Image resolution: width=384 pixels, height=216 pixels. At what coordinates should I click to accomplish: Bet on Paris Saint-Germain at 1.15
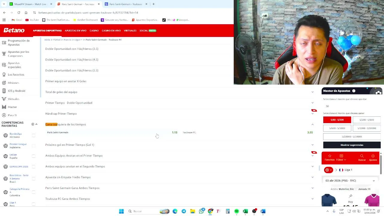pyautogui.click(x=112, y=132)
